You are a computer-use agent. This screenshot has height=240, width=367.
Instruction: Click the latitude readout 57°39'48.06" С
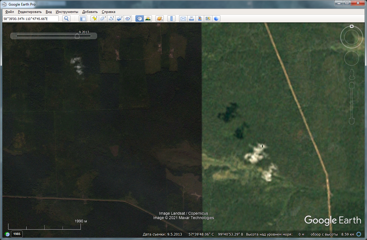click(201, 234)
